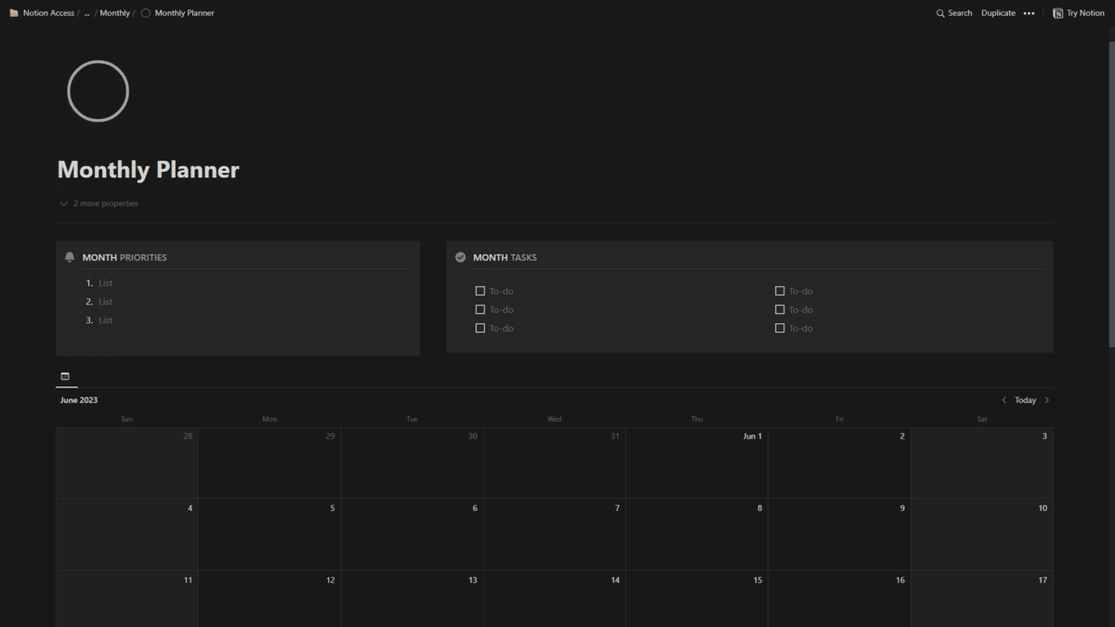The width and height of the screenshot is (1115, 627).
Task: Select the June 17 calendar day
Action: pos(982,599)
